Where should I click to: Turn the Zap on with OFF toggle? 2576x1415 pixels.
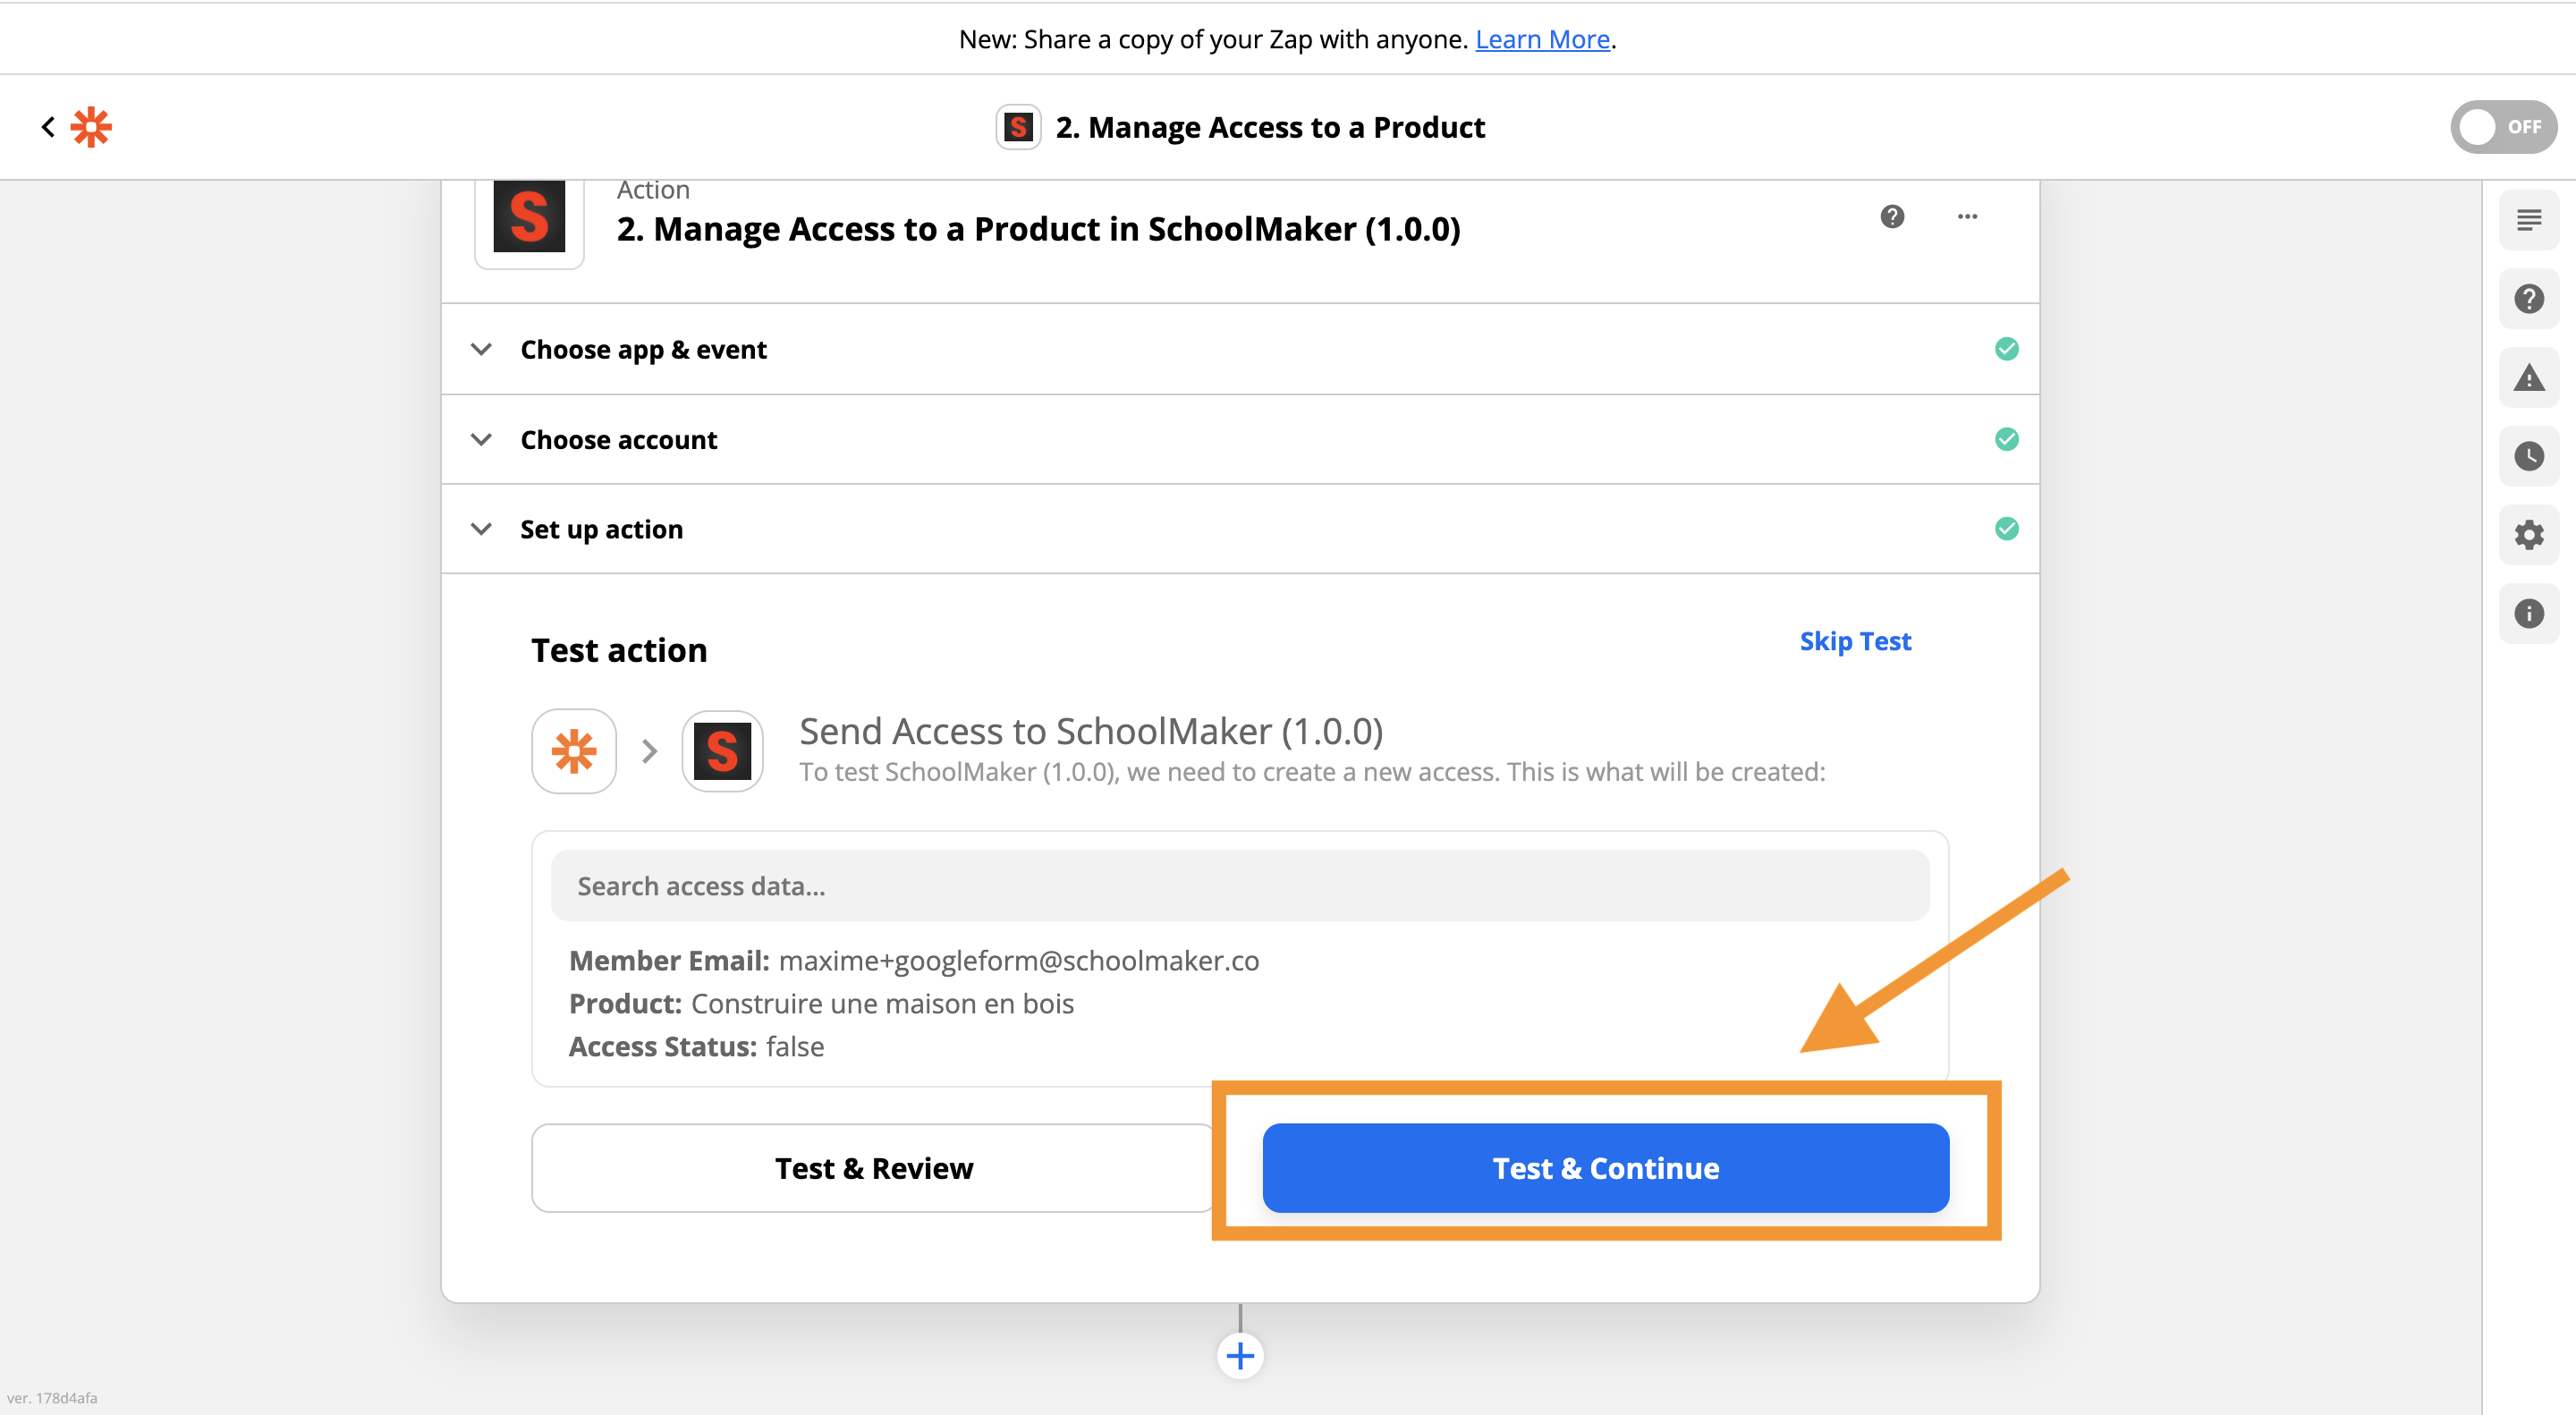[x=2502, y=127]
